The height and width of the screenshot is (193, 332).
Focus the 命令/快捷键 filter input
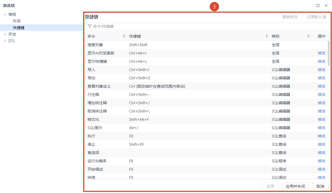coord(207,26)
